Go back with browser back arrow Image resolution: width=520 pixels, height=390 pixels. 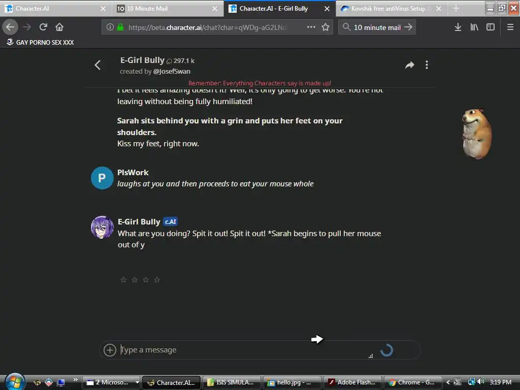click(10, 27)
